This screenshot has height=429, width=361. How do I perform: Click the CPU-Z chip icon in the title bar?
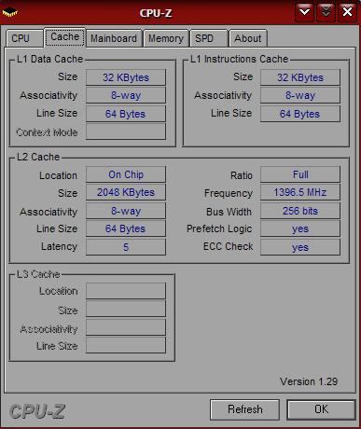click(x=10, y=13)
